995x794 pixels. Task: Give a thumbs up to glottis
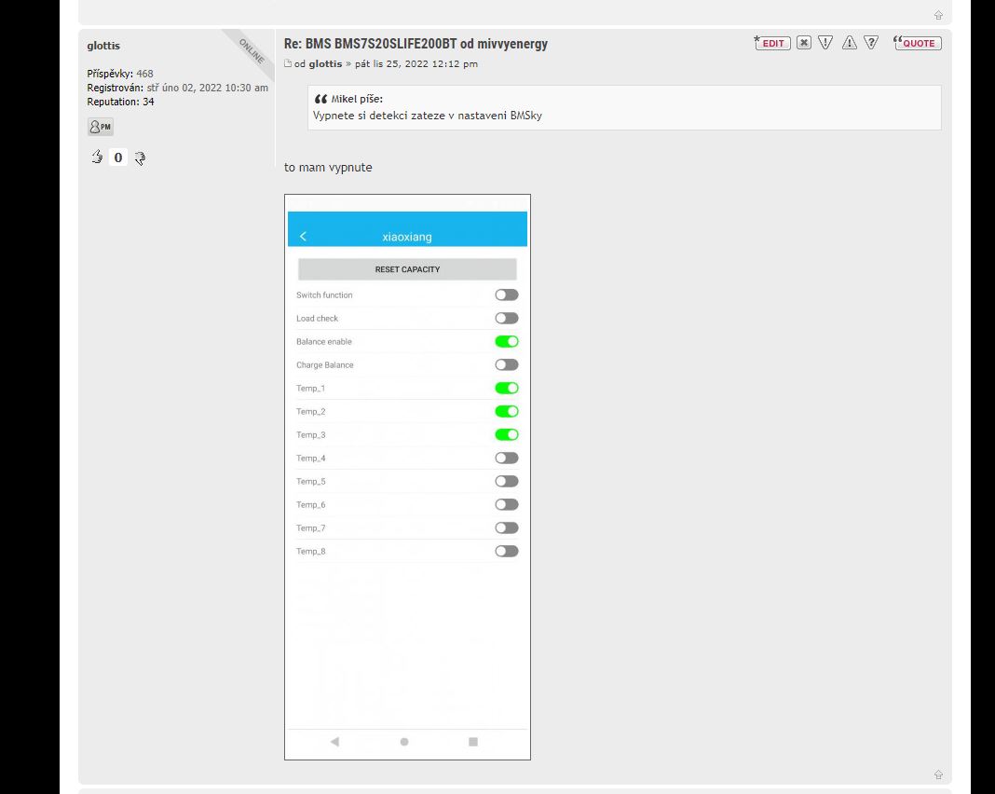97,157
